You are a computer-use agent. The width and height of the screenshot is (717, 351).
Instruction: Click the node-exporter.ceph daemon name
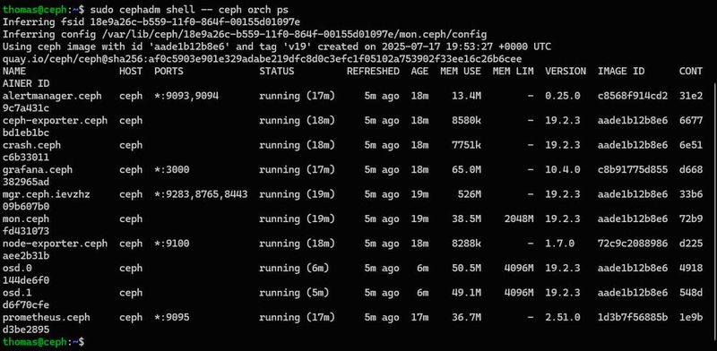(55, 244)
